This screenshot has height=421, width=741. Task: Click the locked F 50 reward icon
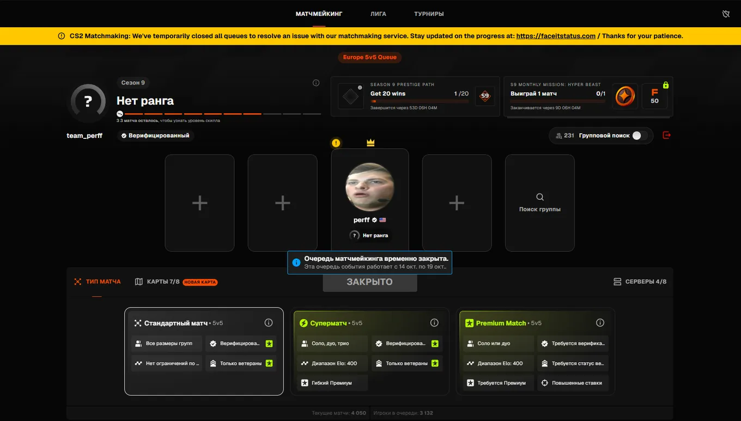coord(654,96)
